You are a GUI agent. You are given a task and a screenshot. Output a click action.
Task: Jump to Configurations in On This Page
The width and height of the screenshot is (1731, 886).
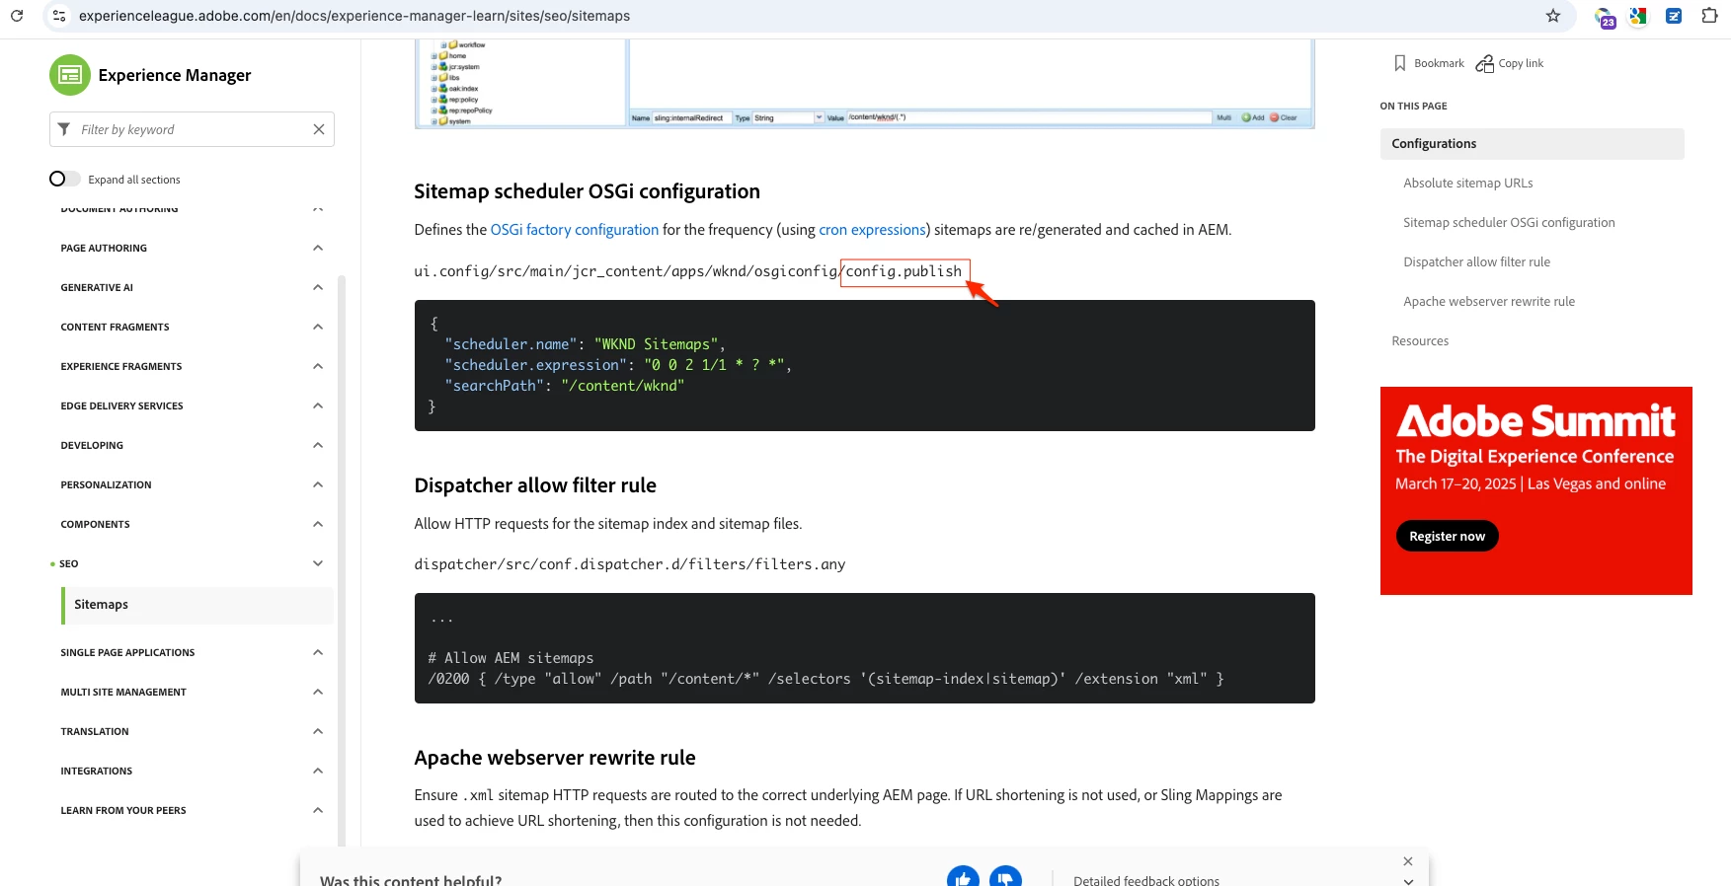(1532, 143)
